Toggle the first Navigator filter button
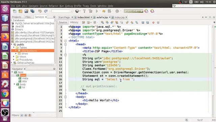The height and width of the screenshot is (122, 216). [x=22, y=115]
